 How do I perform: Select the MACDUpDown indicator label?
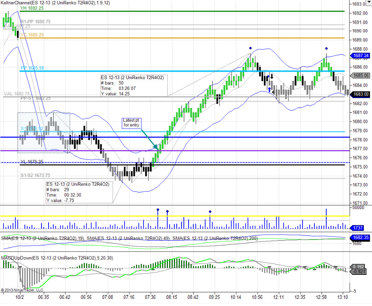tap(57, 258)
